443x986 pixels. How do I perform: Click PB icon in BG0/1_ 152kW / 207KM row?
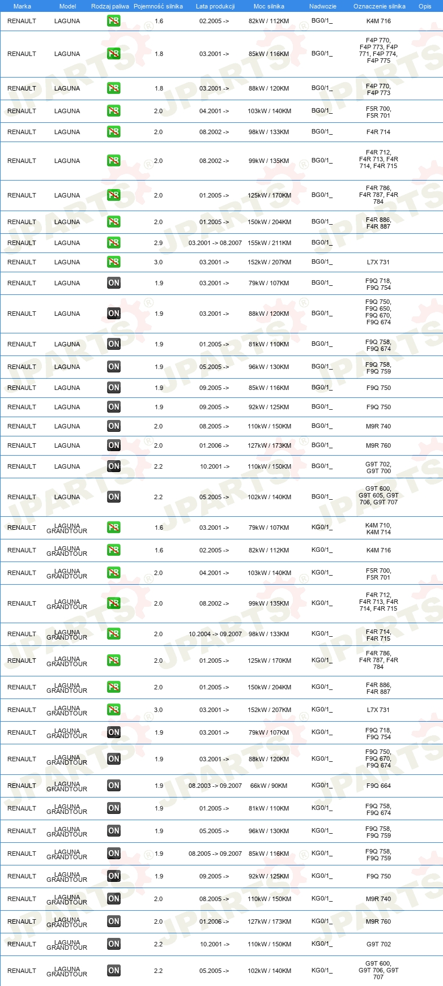[x=114, y=262]
